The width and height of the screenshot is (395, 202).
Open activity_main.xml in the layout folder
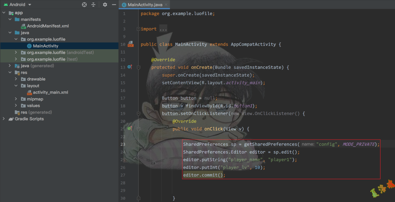click(50, 92)
